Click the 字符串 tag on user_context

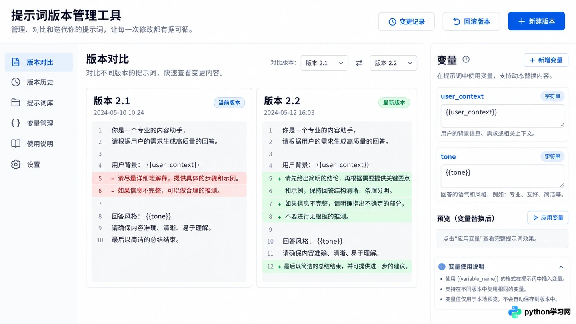(x=552, y=96)
